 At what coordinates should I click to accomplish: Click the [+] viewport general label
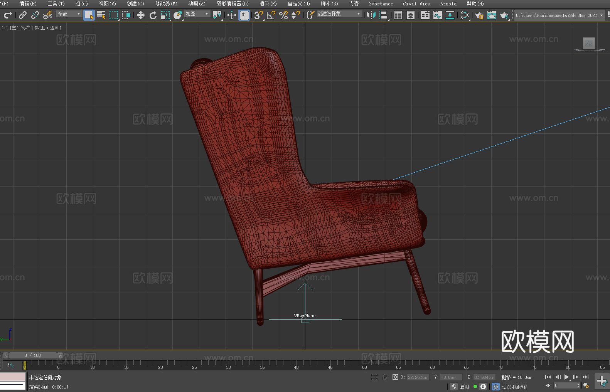click(5, 28)
